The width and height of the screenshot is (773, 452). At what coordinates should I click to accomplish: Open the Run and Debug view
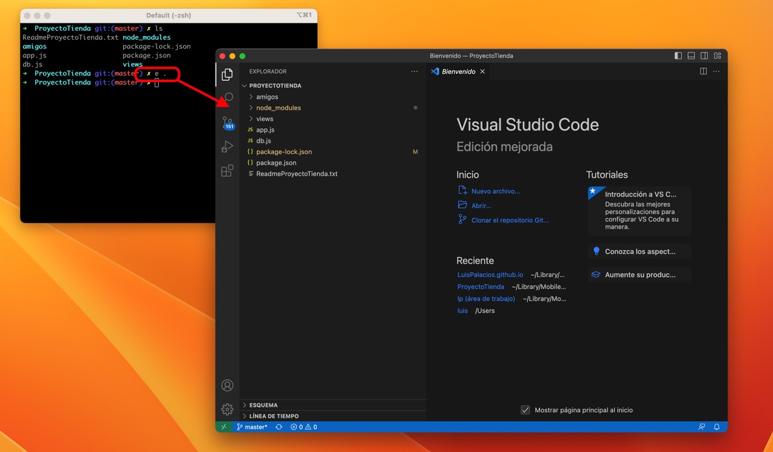click(227, 147)
